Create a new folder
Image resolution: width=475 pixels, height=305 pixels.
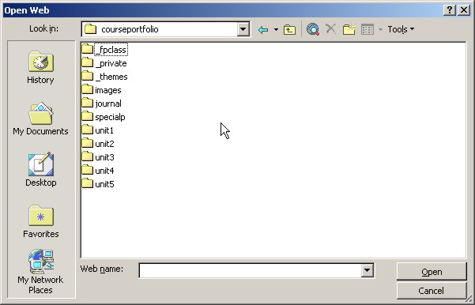(x=349, y=29)
